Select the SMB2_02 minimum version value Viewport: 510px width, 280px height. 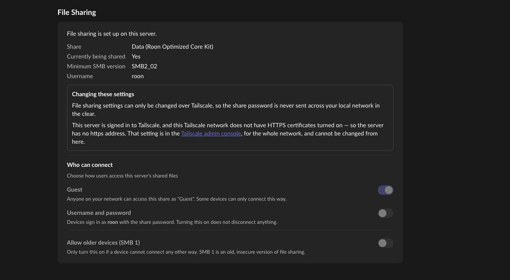click(144, 66)
